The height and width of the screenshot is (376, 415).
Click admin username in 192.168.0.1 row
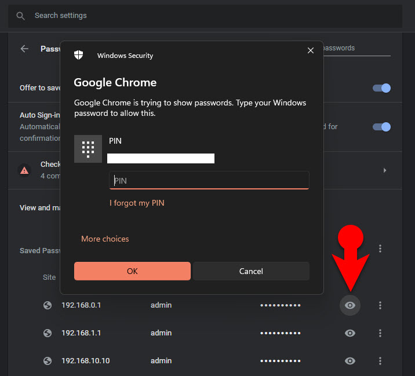pyautogui.click(x=161, y=305)
